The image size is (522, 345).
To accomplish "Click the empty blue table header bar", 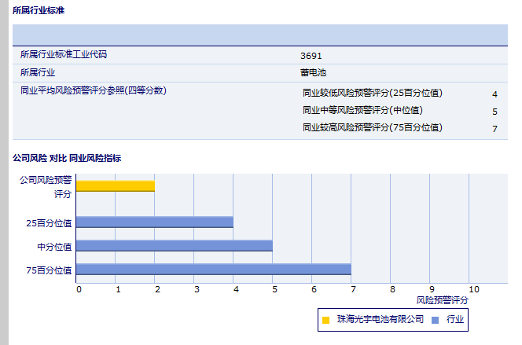I will 259,35.
